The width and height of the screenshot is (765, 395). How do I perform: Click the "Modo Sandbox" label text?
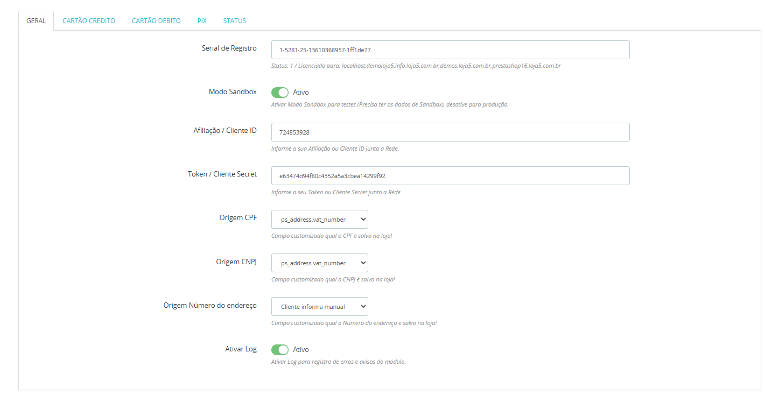(x=233, y=92)
